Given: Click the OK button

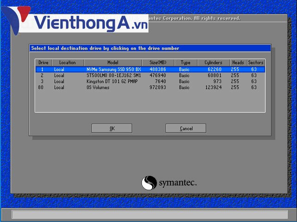Looking at the screenshot, I should point(112,128).
